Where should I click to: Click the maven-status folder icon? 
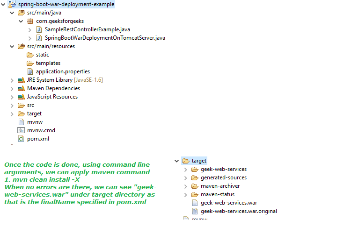point(195,195)
